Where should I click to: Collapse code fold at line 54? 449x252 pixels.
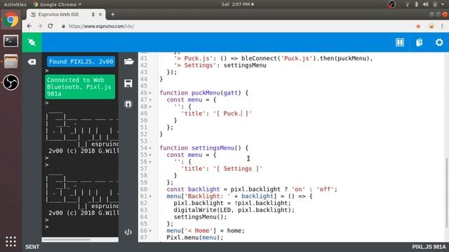pos(150,148)
